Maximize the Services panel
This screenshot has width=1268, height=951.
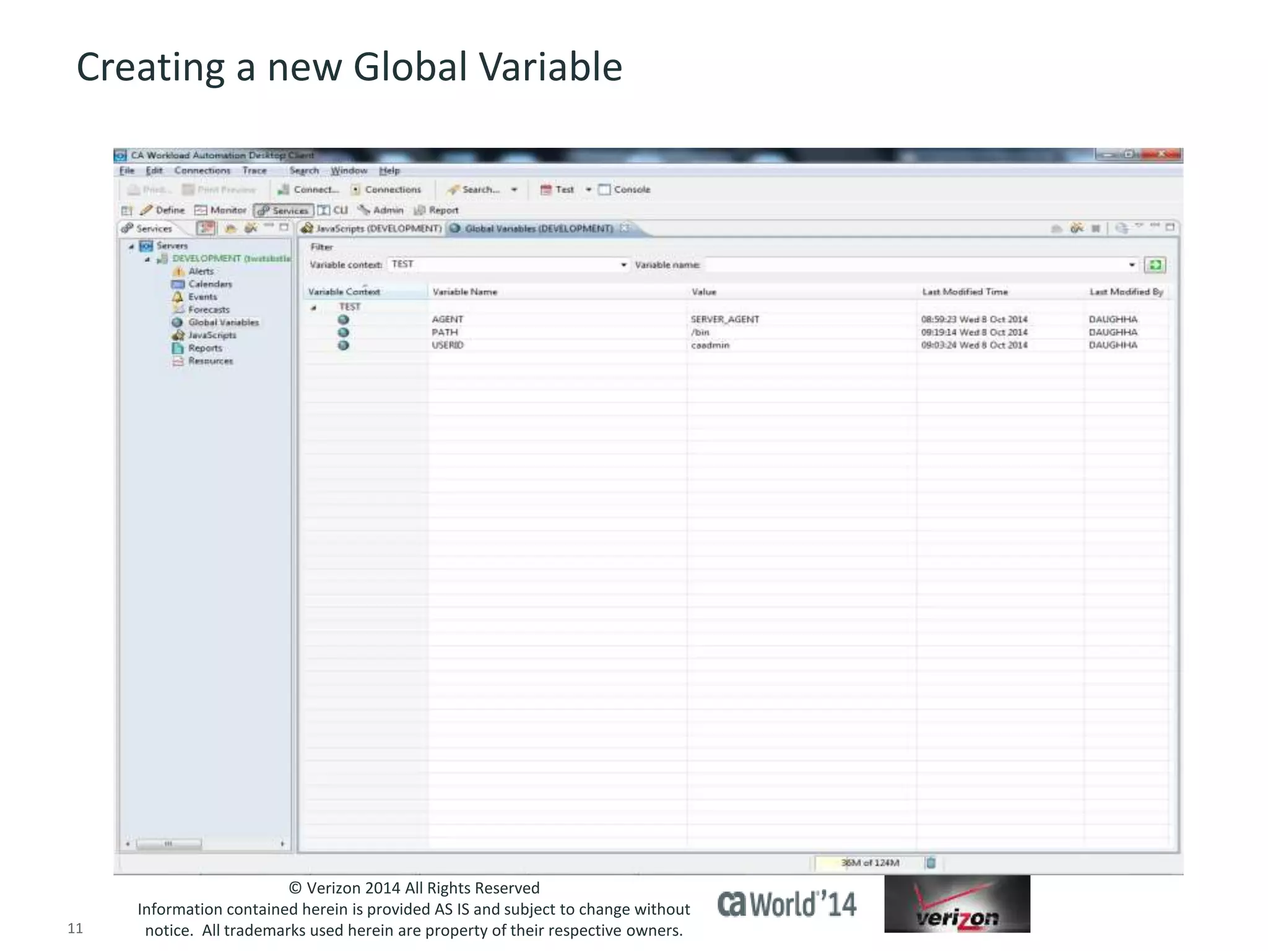pyautogui.click(x=284, y=227)
